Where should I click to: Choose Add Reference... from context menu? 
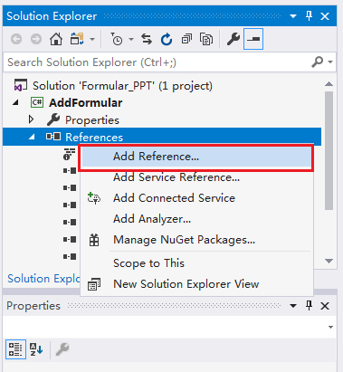196,157
